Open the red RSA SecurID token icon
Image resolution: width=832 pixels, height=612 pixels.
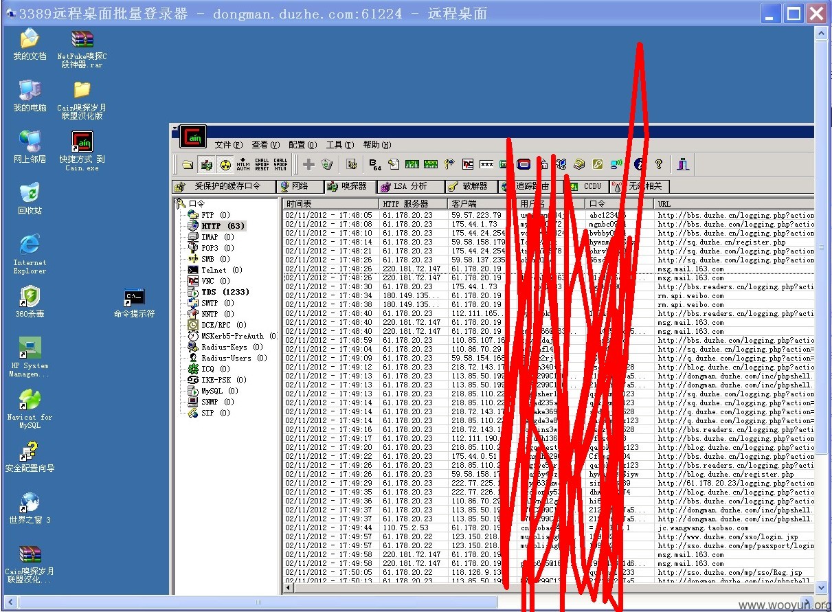coord(524,164)
